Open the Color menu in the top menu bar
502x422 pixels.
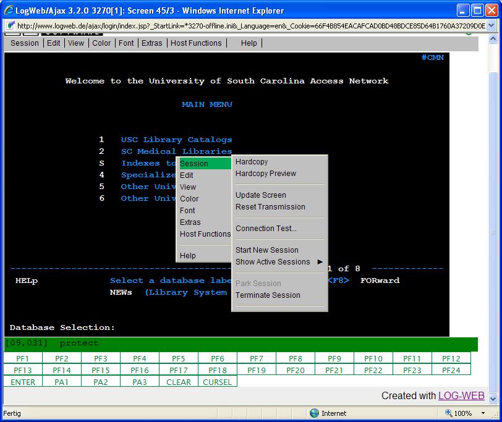coord(101,43)
